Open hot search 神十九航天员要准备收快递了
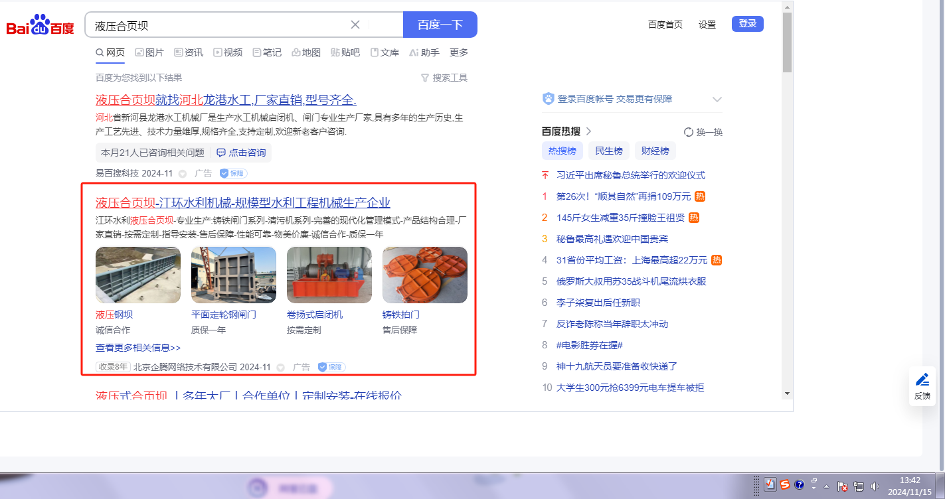 (617, 366)
